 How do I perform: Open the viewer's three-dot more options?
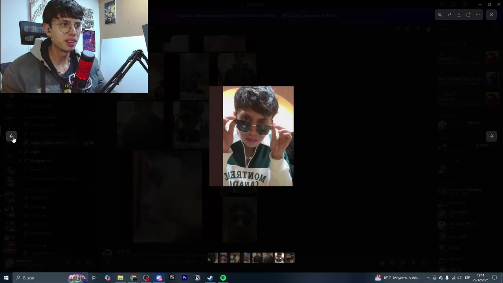478,15
